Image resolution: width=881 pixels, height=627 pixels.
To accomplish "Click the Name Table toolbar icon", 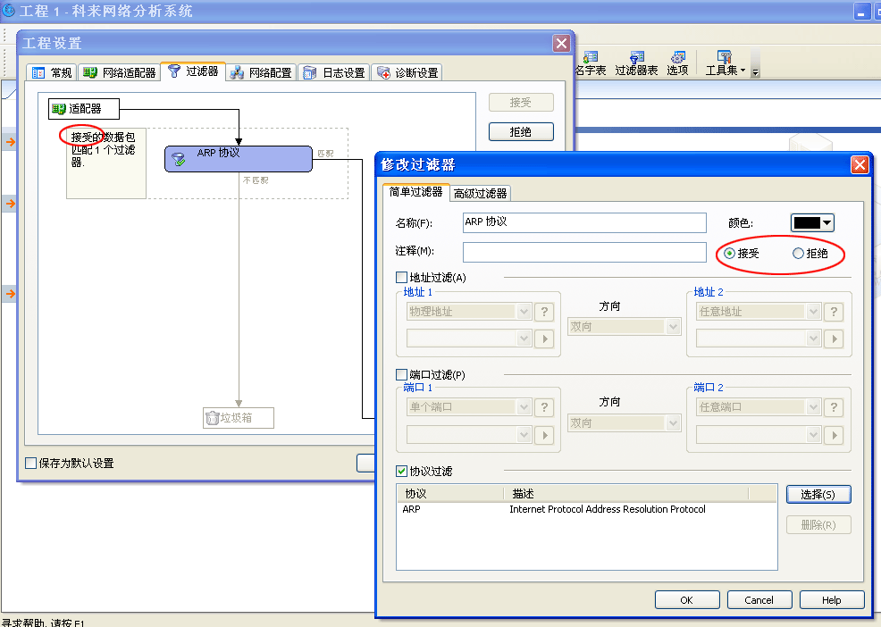I will 591,63.
